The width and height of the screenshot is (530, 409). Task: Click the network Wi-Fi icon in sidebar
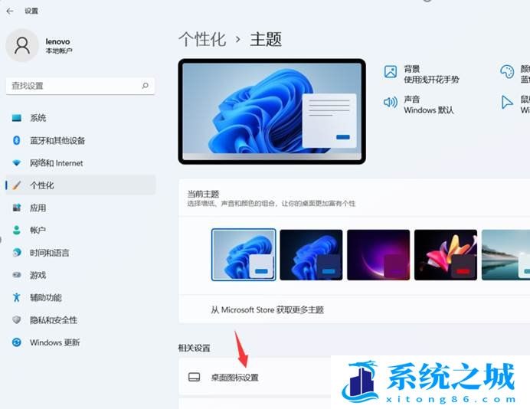tap(17, 163)
